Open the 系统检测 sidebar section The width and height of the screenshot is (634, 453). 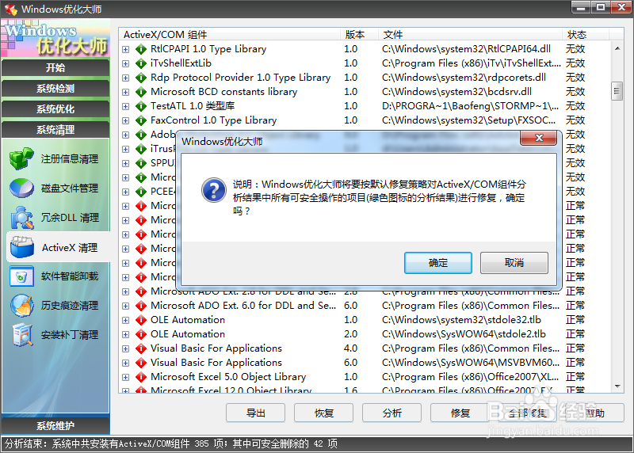pos(55,88)
